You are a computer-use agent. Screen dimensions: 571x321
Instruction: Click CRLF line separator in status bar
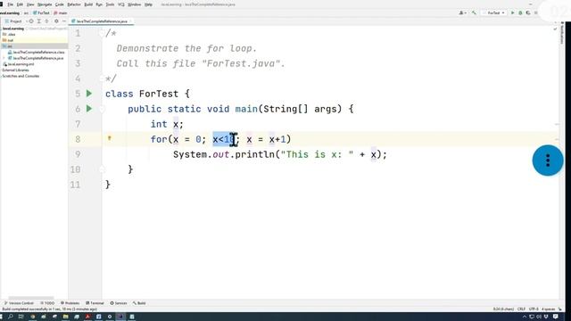[x=521, y=309]
